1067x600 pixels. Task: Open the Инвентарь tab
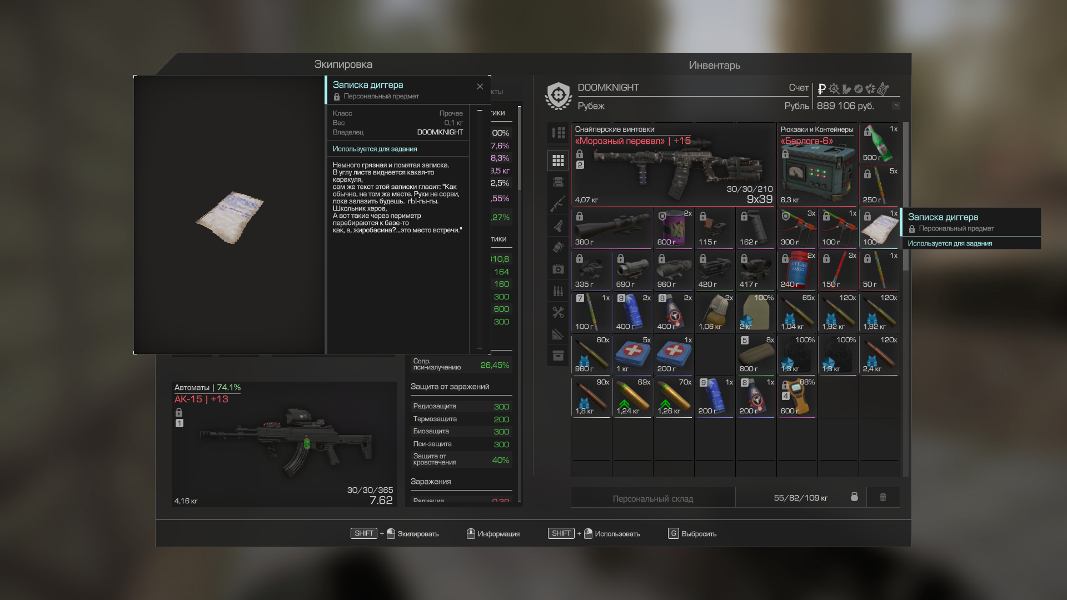tap(715, 65)
